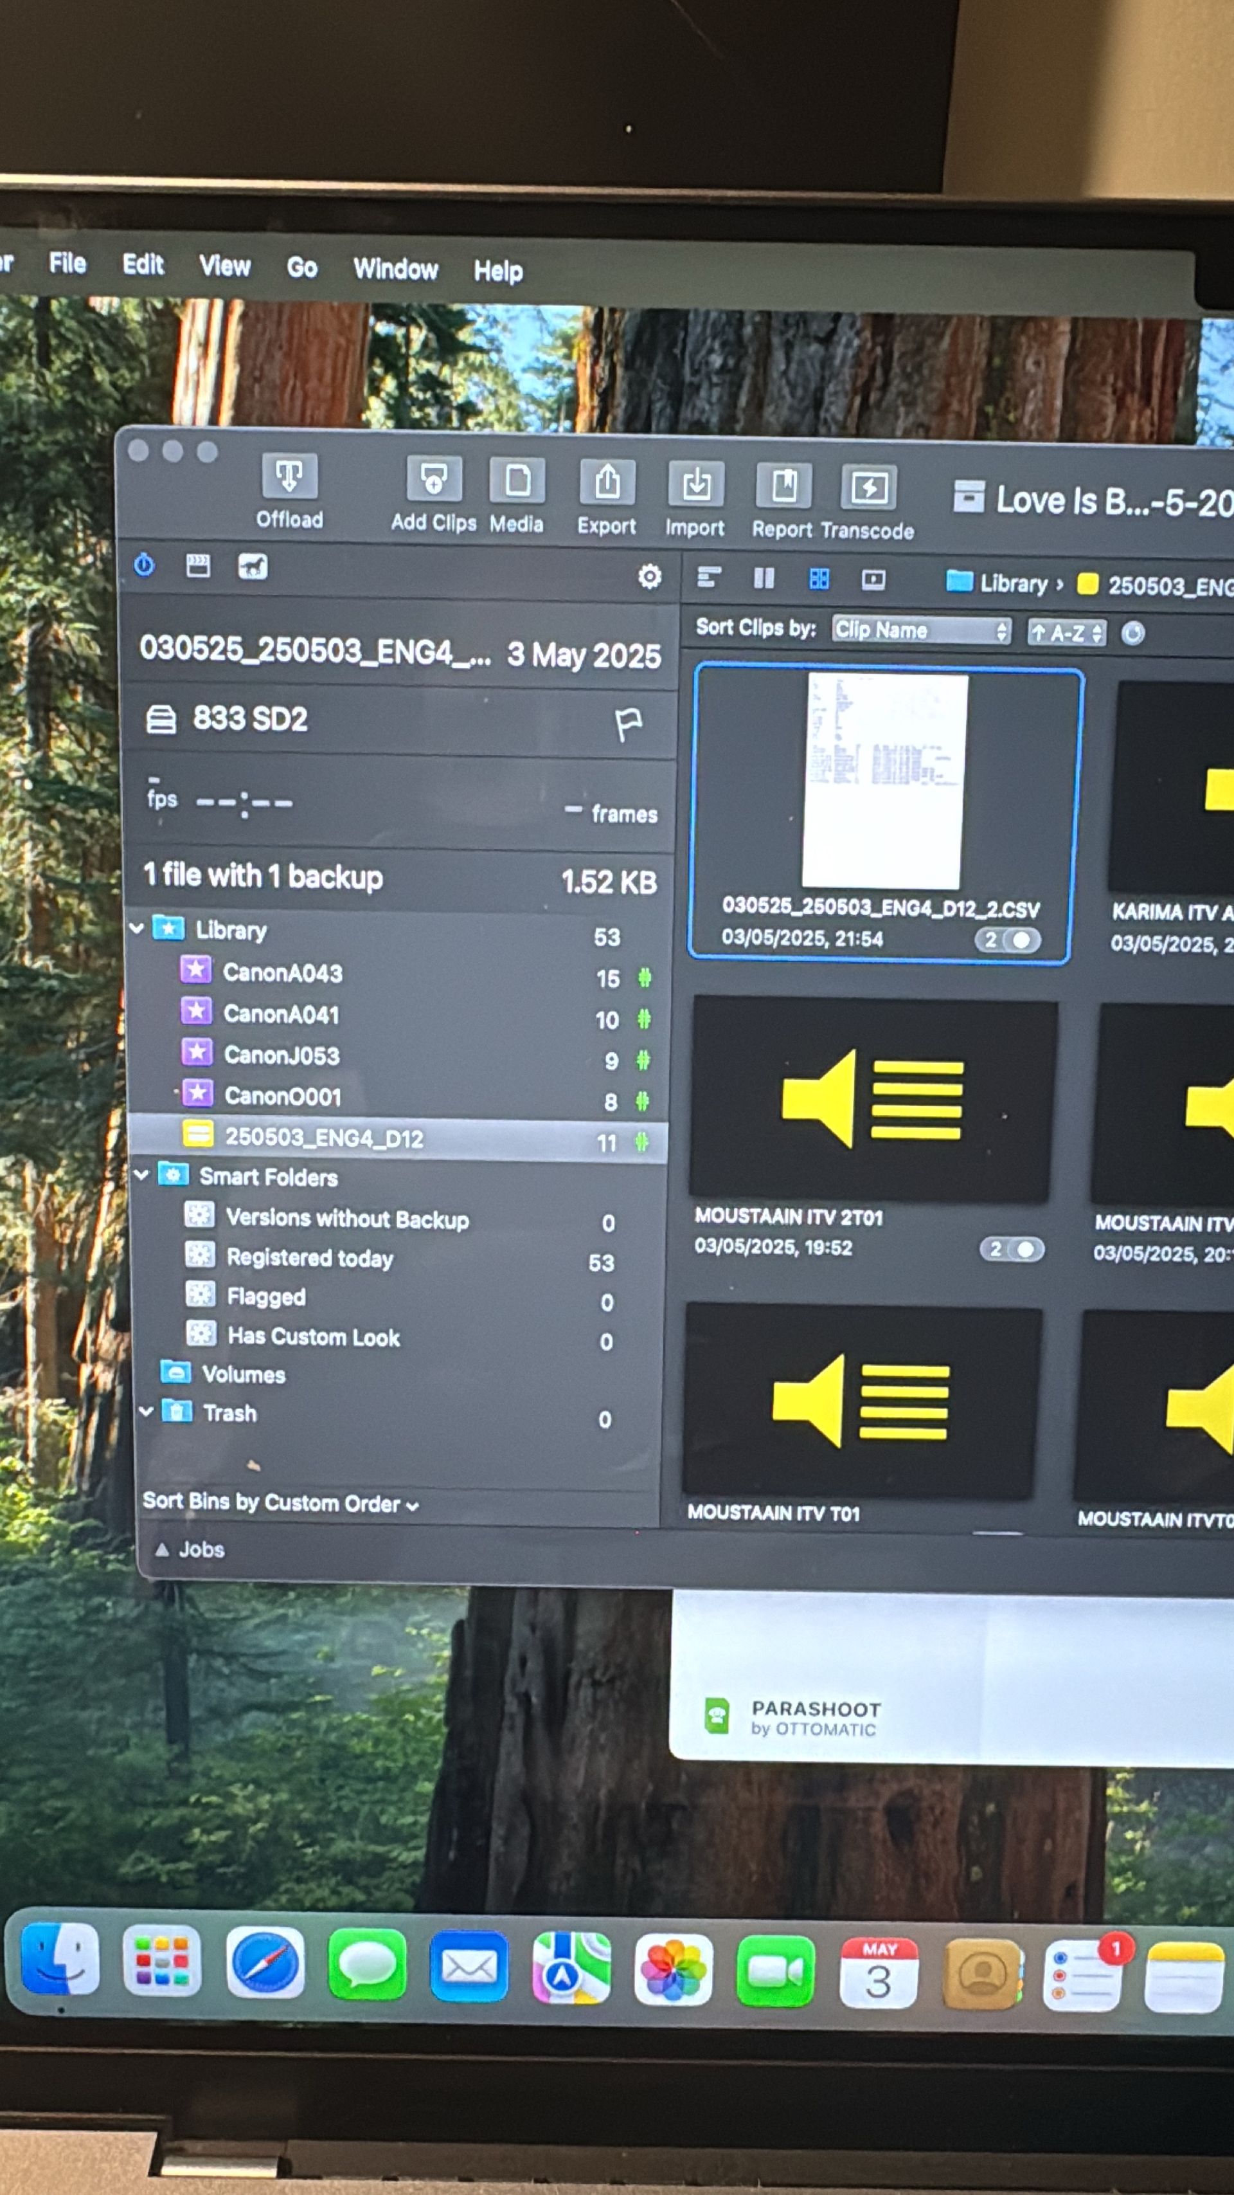Open Sort Bins by Custom Order dropdown
The width and height of the screenshot is (1234, 2195).
[x=280, y=1503]
